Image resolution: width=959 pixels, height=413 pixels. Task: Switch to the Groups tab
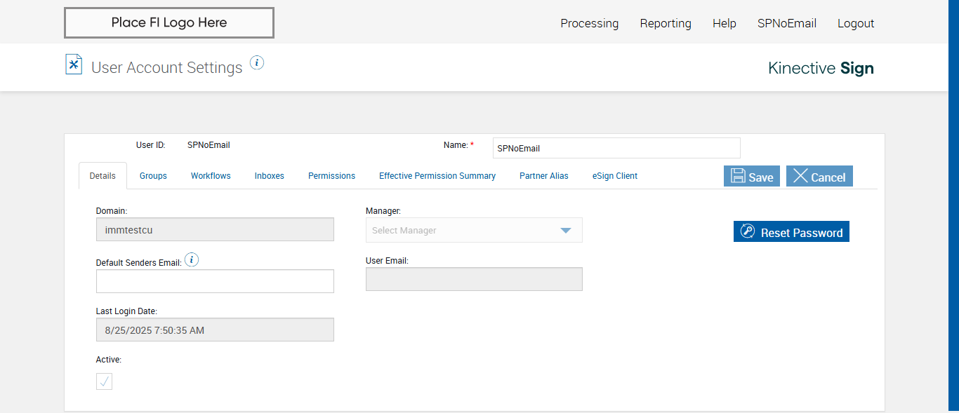click(153, 176)
